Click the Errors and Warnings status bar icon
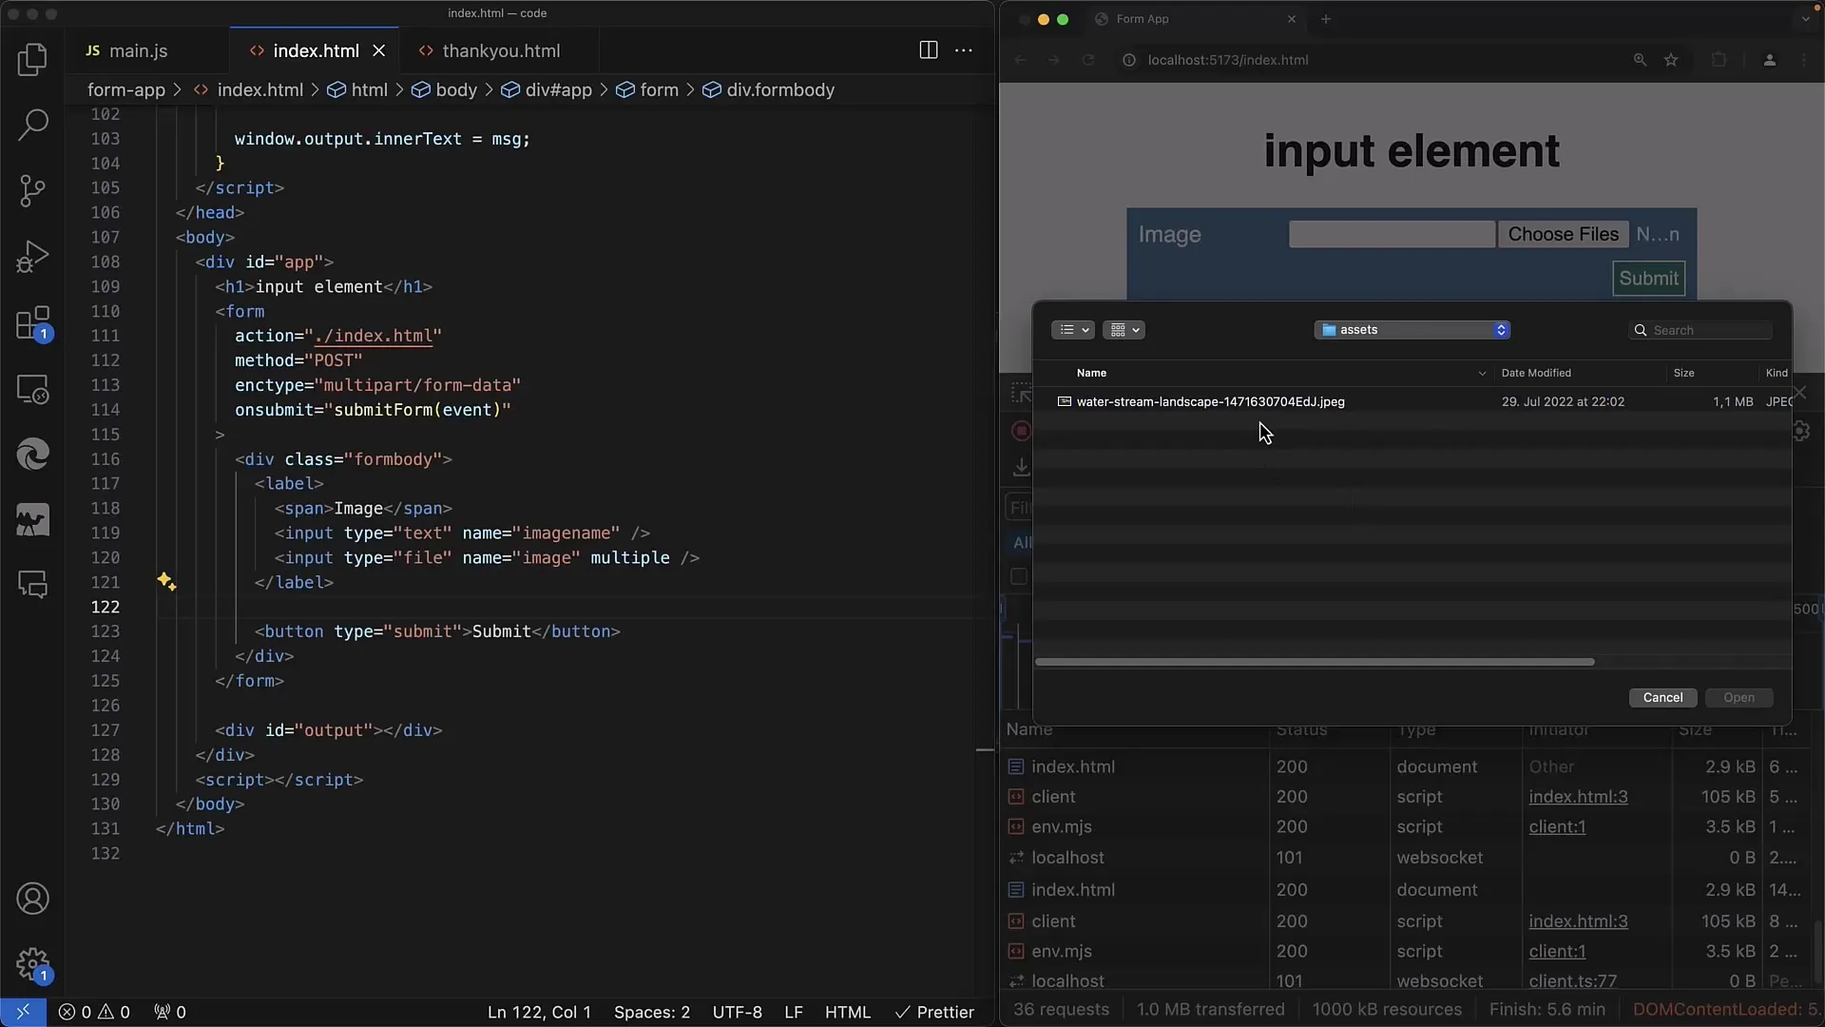 tap(94, 1012)
